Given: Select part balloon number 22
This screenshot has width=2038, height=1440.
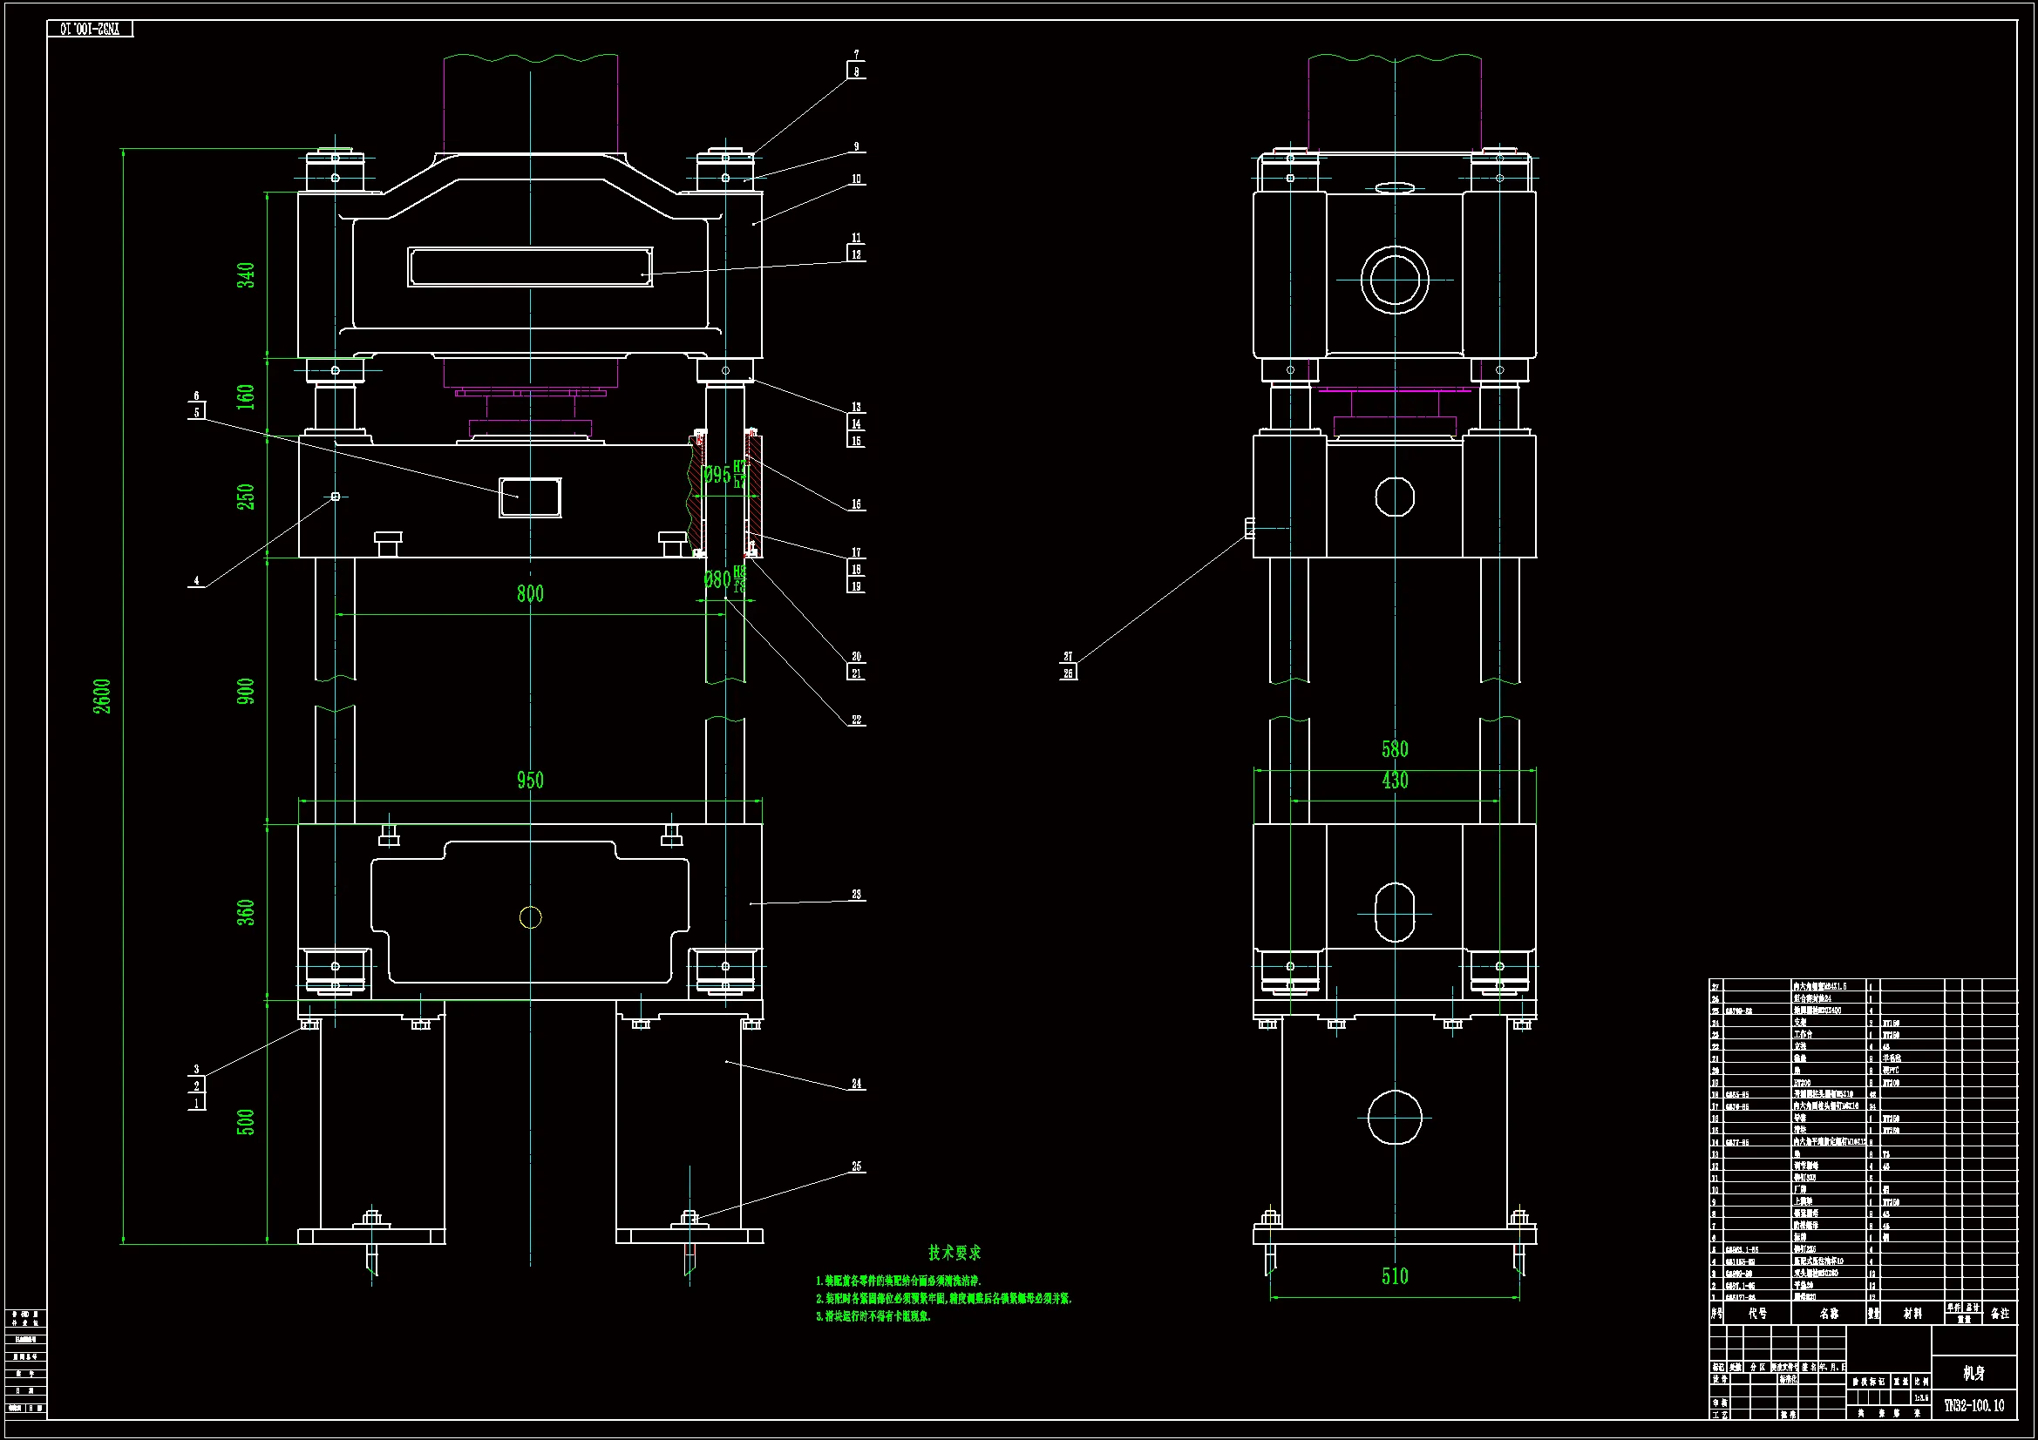Looking at the screenshot, I should pos(856,720).
